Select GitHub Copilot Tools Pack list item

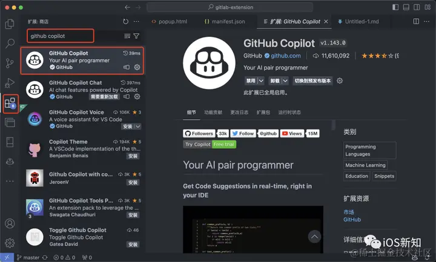tap(82, 208)
